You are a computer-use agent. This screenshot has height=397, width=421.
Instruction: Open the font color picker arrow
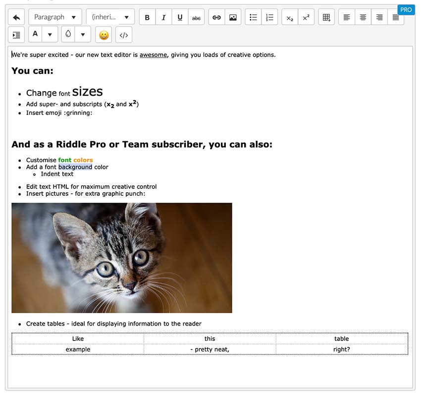[x=50, y=35]
